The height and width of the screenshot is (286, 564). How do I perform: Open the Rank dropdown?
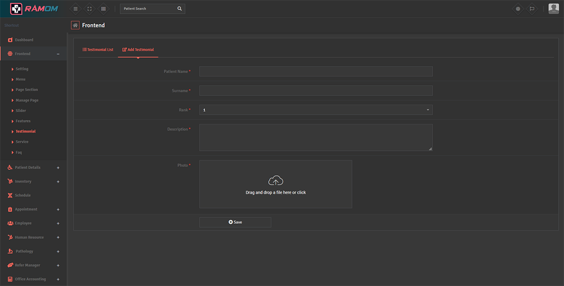tap(316, 110)
